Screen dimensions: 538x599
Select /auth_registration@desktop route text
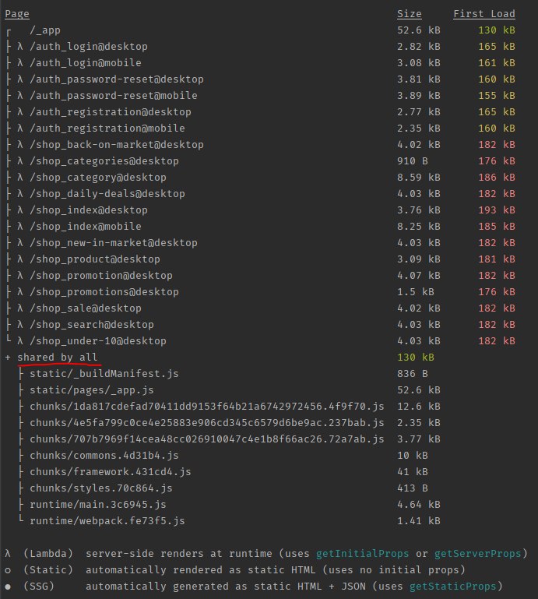[111, 112]
